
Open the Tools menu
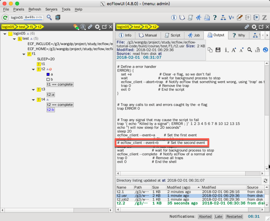(66, 9)
